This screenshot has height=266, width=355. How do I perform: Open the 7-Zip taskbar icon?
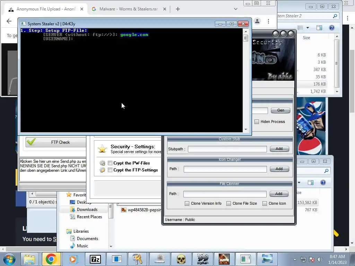click(95, 259)
